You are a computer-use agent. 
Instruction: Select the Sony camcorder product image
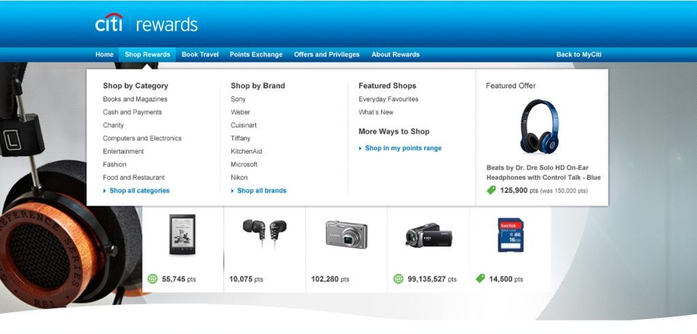pos(428,234)
